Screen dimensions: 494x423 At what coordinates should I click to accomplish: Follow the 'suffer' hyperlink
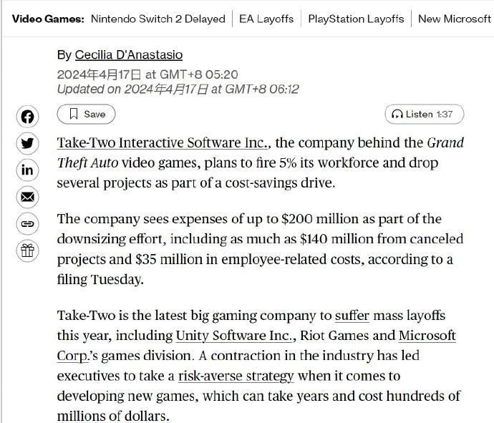click(352, 316)
